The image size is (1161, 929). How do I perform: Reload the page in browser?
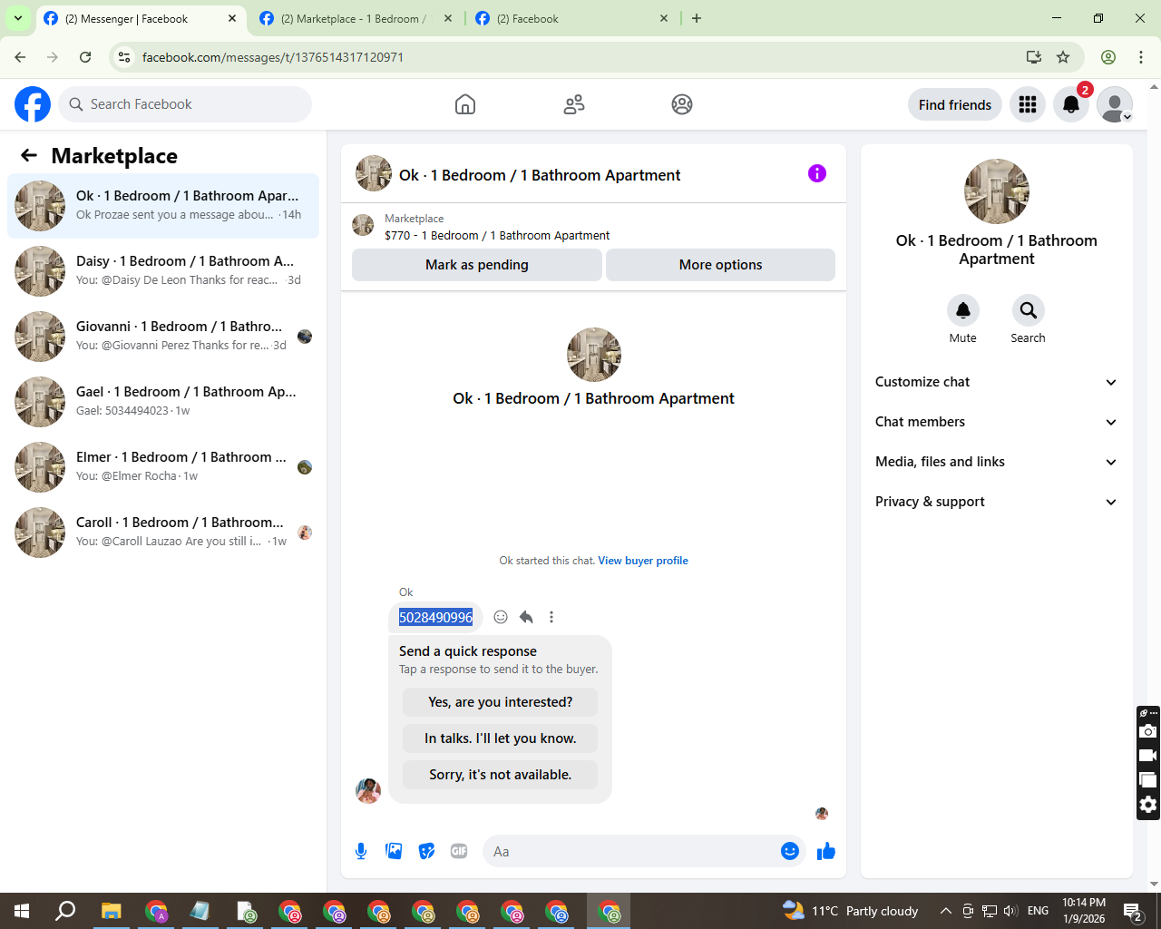coord(85,57)
